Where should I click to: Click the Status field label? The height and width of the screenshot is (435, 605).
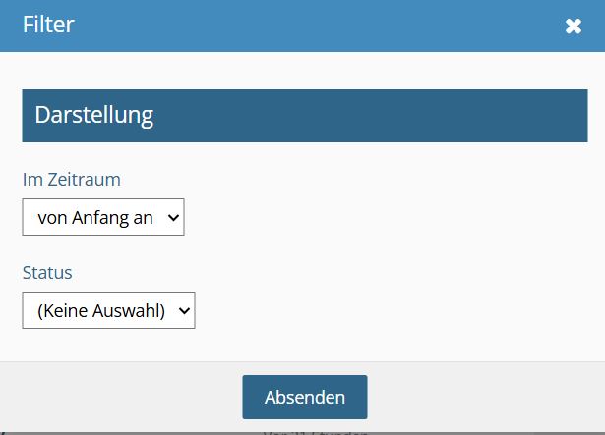(47, 272)
